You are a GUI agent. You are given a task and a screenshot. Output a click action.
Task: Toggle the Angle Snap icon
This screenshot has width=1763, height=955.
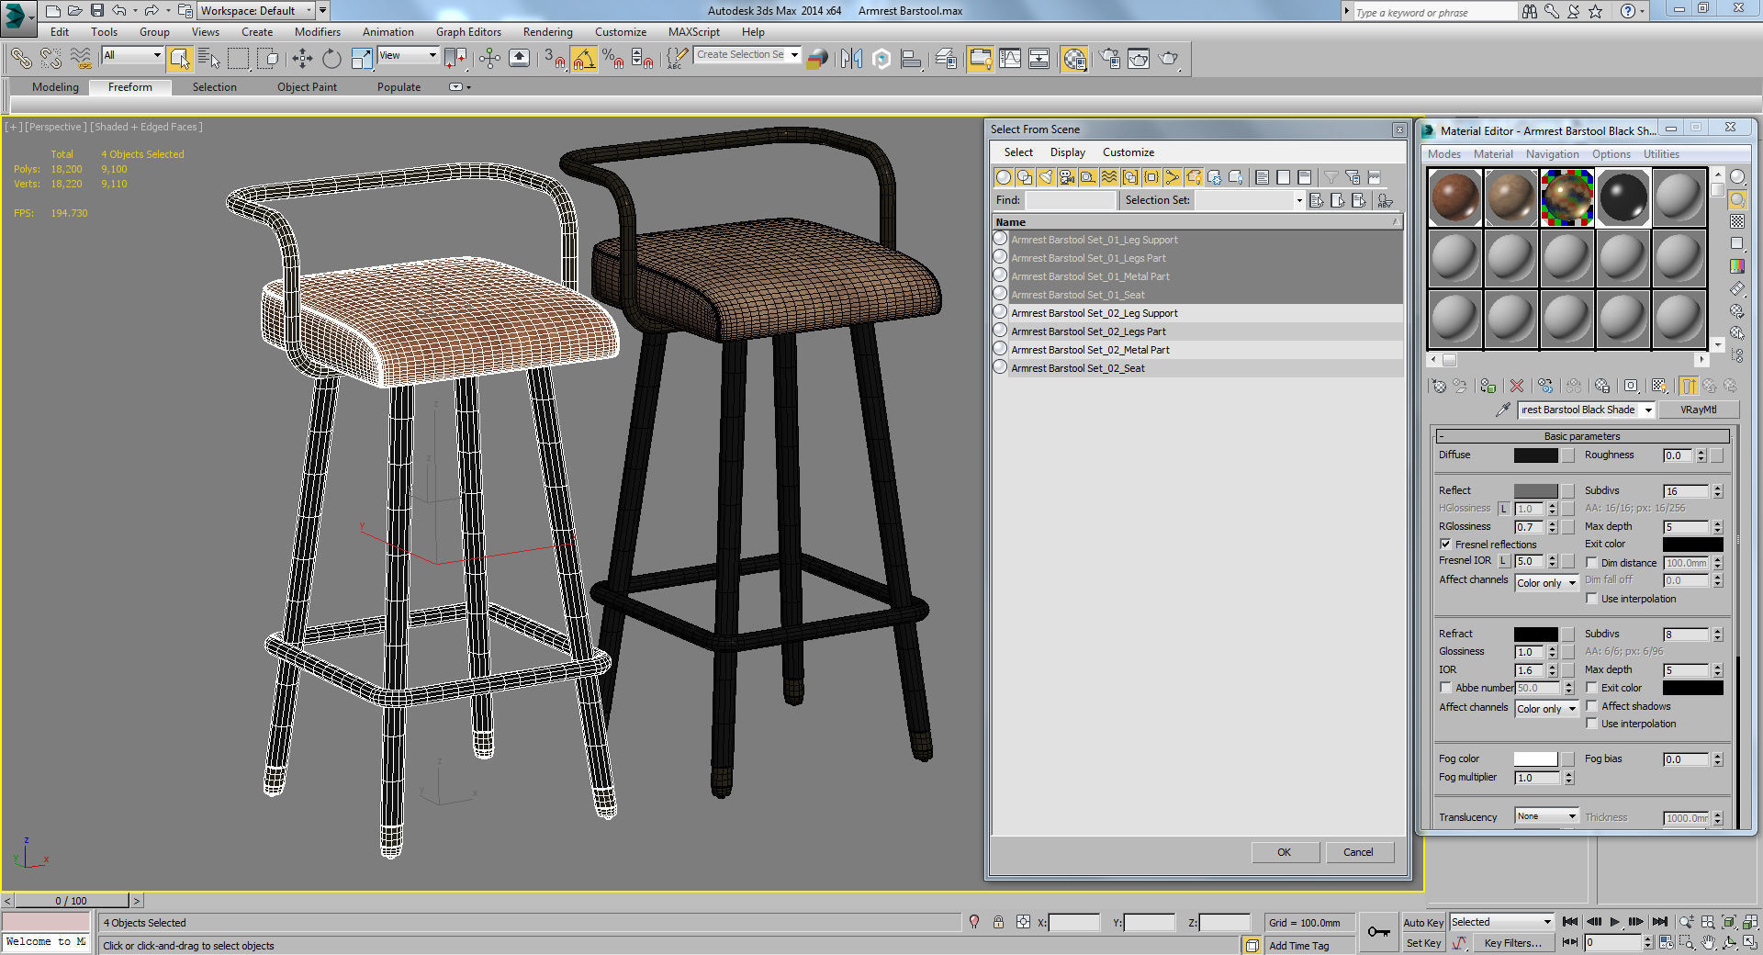point(584,59)
